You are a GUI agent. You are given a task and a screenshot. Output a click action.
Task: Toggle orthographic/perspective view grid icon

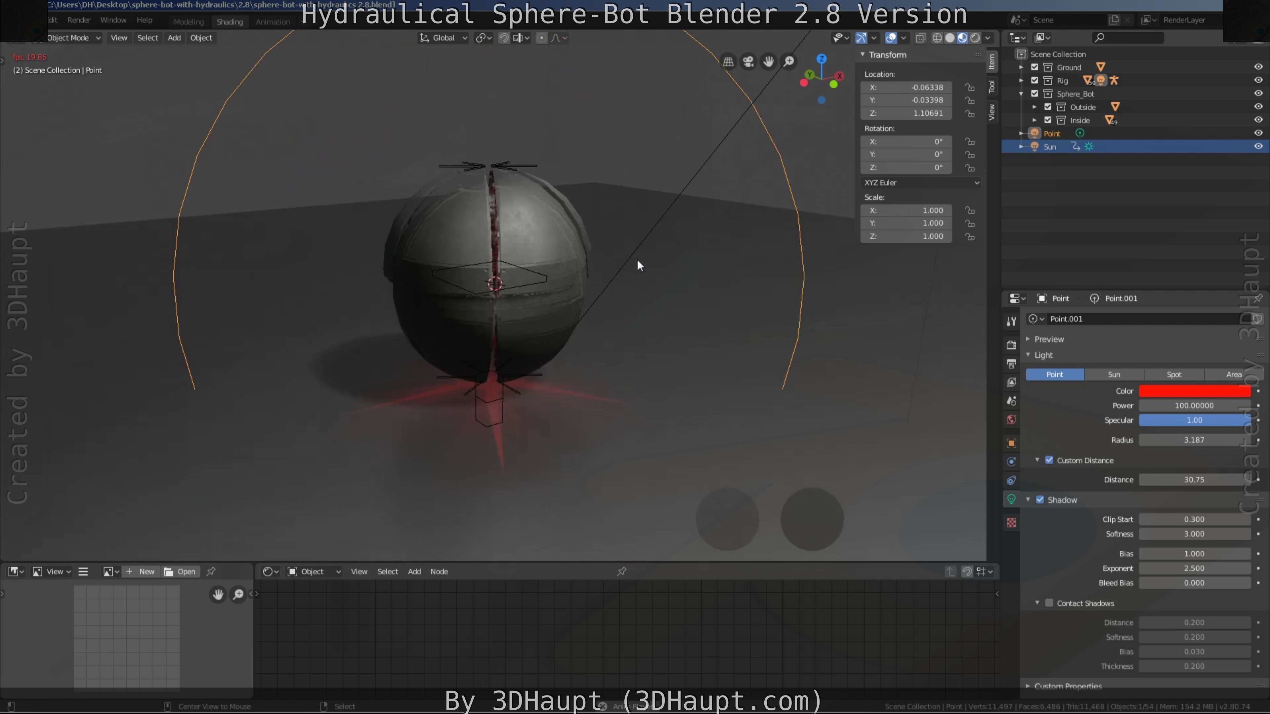[728, 61]
